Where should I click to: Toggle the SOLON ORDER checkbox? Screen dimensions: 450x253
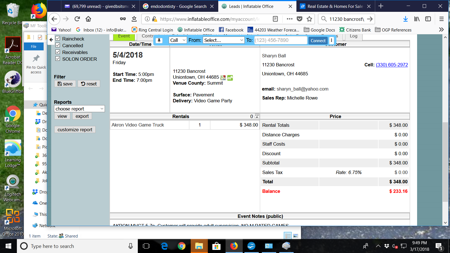pos(58,59)
